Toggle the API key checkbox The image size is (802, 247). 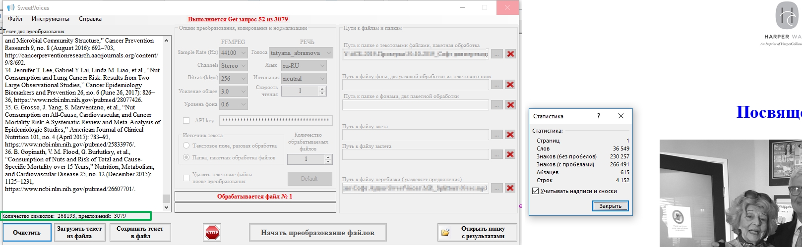tap(186, 120)
